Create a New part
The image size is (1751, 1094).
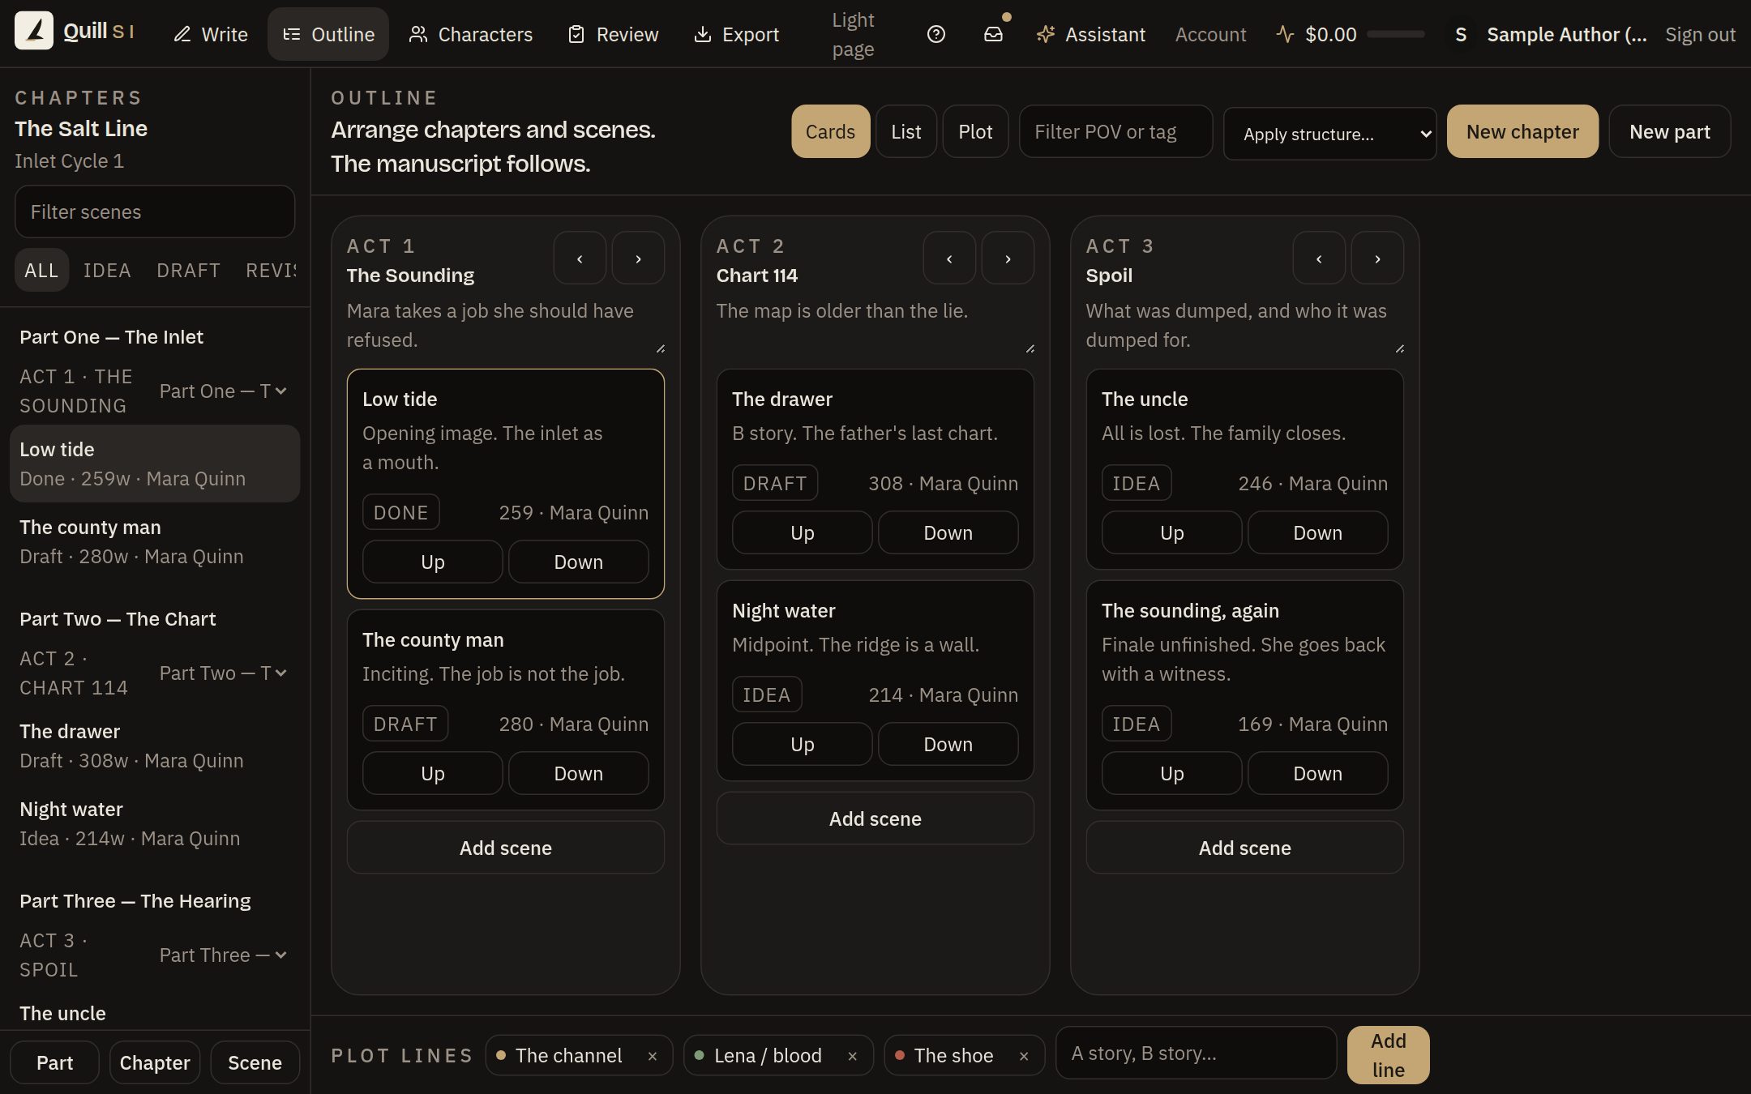(1669, 131)
